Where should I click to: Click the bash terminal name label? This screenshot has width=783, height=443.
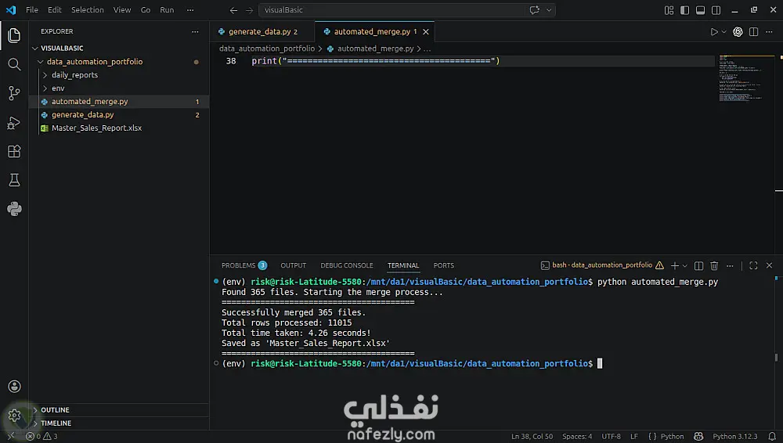click(601, 265)
